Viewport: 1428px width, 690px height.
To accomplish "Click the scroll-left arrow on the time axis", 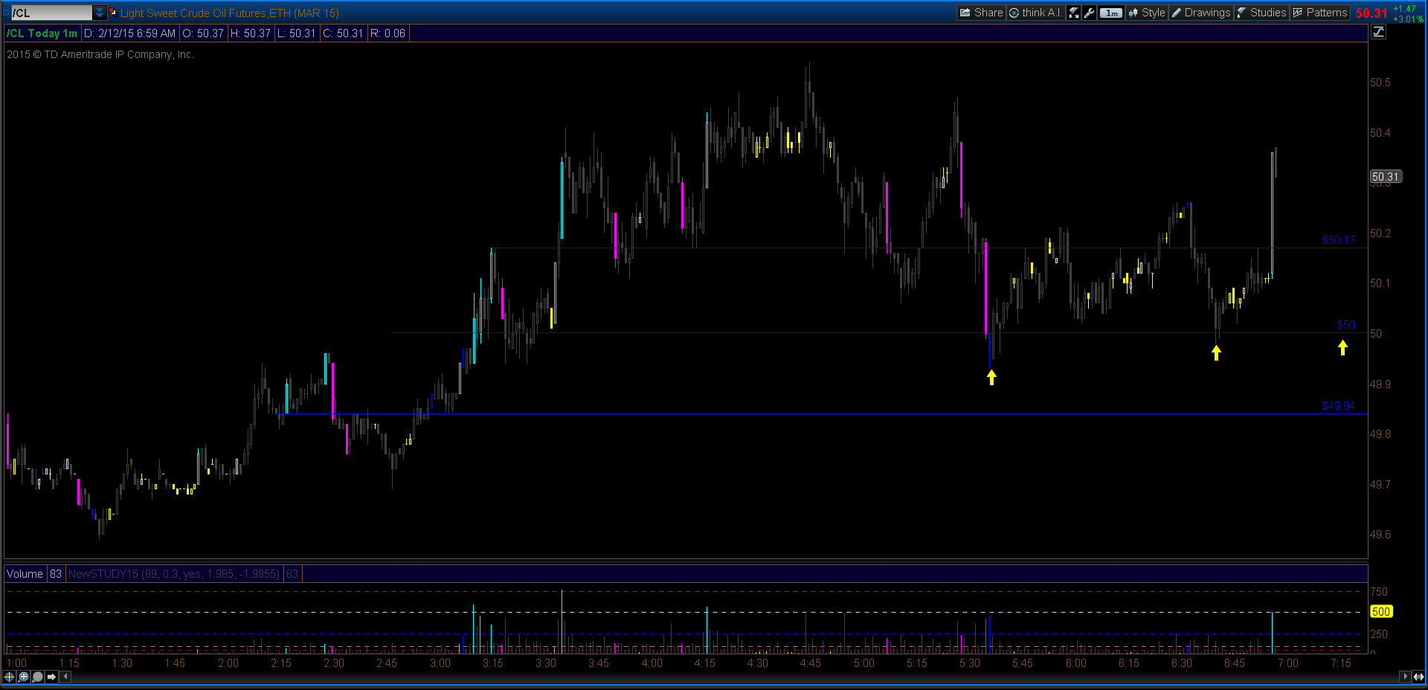I will tap(66, 677).
